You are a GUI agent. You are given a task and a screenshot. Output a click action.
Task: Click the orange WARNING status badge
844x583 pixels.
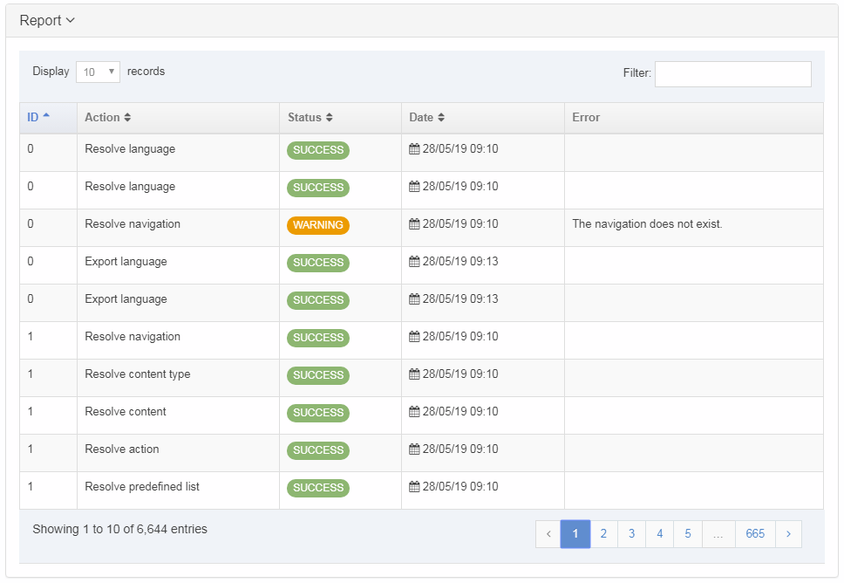[x=317, y=225]
